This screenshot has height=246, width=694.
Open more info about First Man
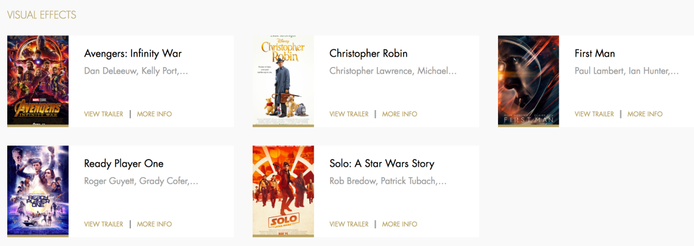point(645,114)
